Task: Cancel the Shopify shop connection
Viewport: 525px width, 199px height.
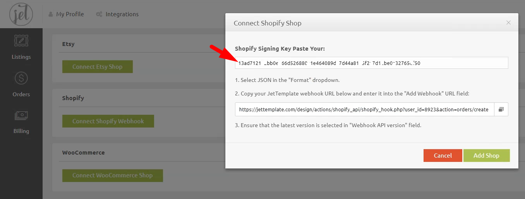Action: (x=443, y=155)
